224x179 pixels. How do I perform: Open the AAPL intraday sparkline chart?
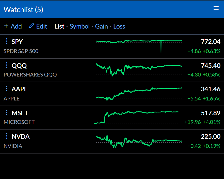(x=139, y=94)
